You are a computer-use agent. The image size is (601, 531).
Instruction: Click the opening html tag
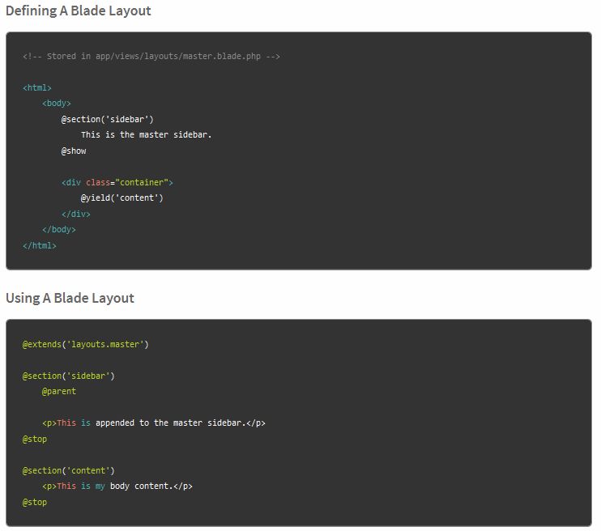[37, 87]
